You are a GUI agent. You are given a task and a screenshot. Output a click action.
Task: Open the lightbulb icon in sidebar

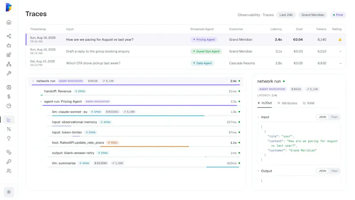[9, 138]
